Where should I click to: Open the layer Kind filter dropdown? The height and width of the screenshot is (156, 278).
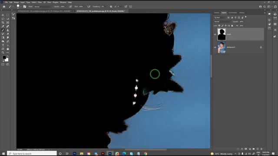point(220,17)
